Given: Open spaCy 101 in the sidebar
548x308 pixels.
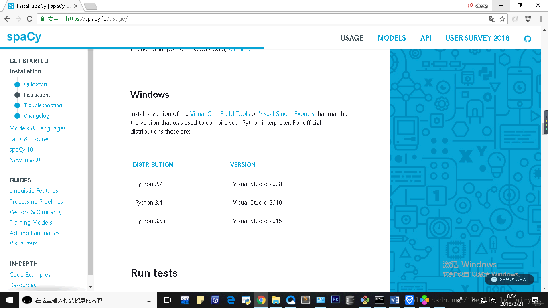Looking at the screenshot, I should click(x=23, y=150).
